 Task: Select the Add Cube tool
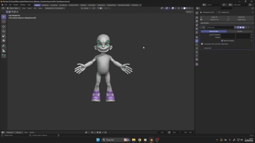click(4, 56)
